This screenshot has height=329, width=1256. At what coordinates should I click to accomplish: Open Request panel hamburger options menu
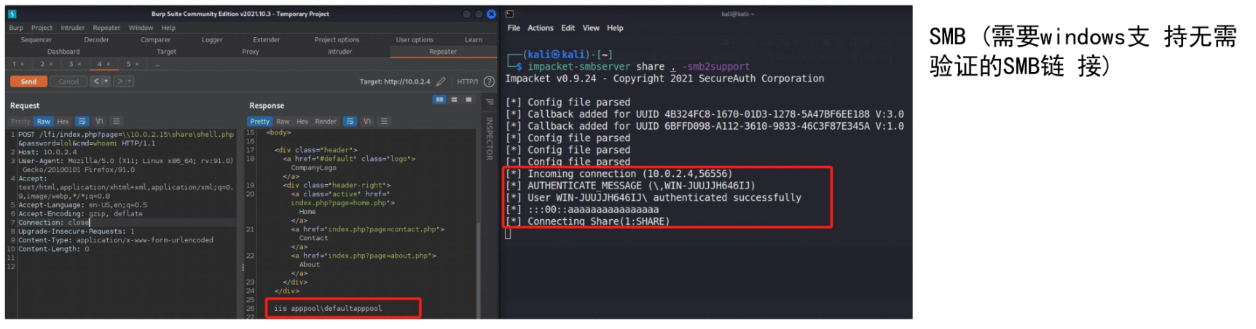pos(117,122)
